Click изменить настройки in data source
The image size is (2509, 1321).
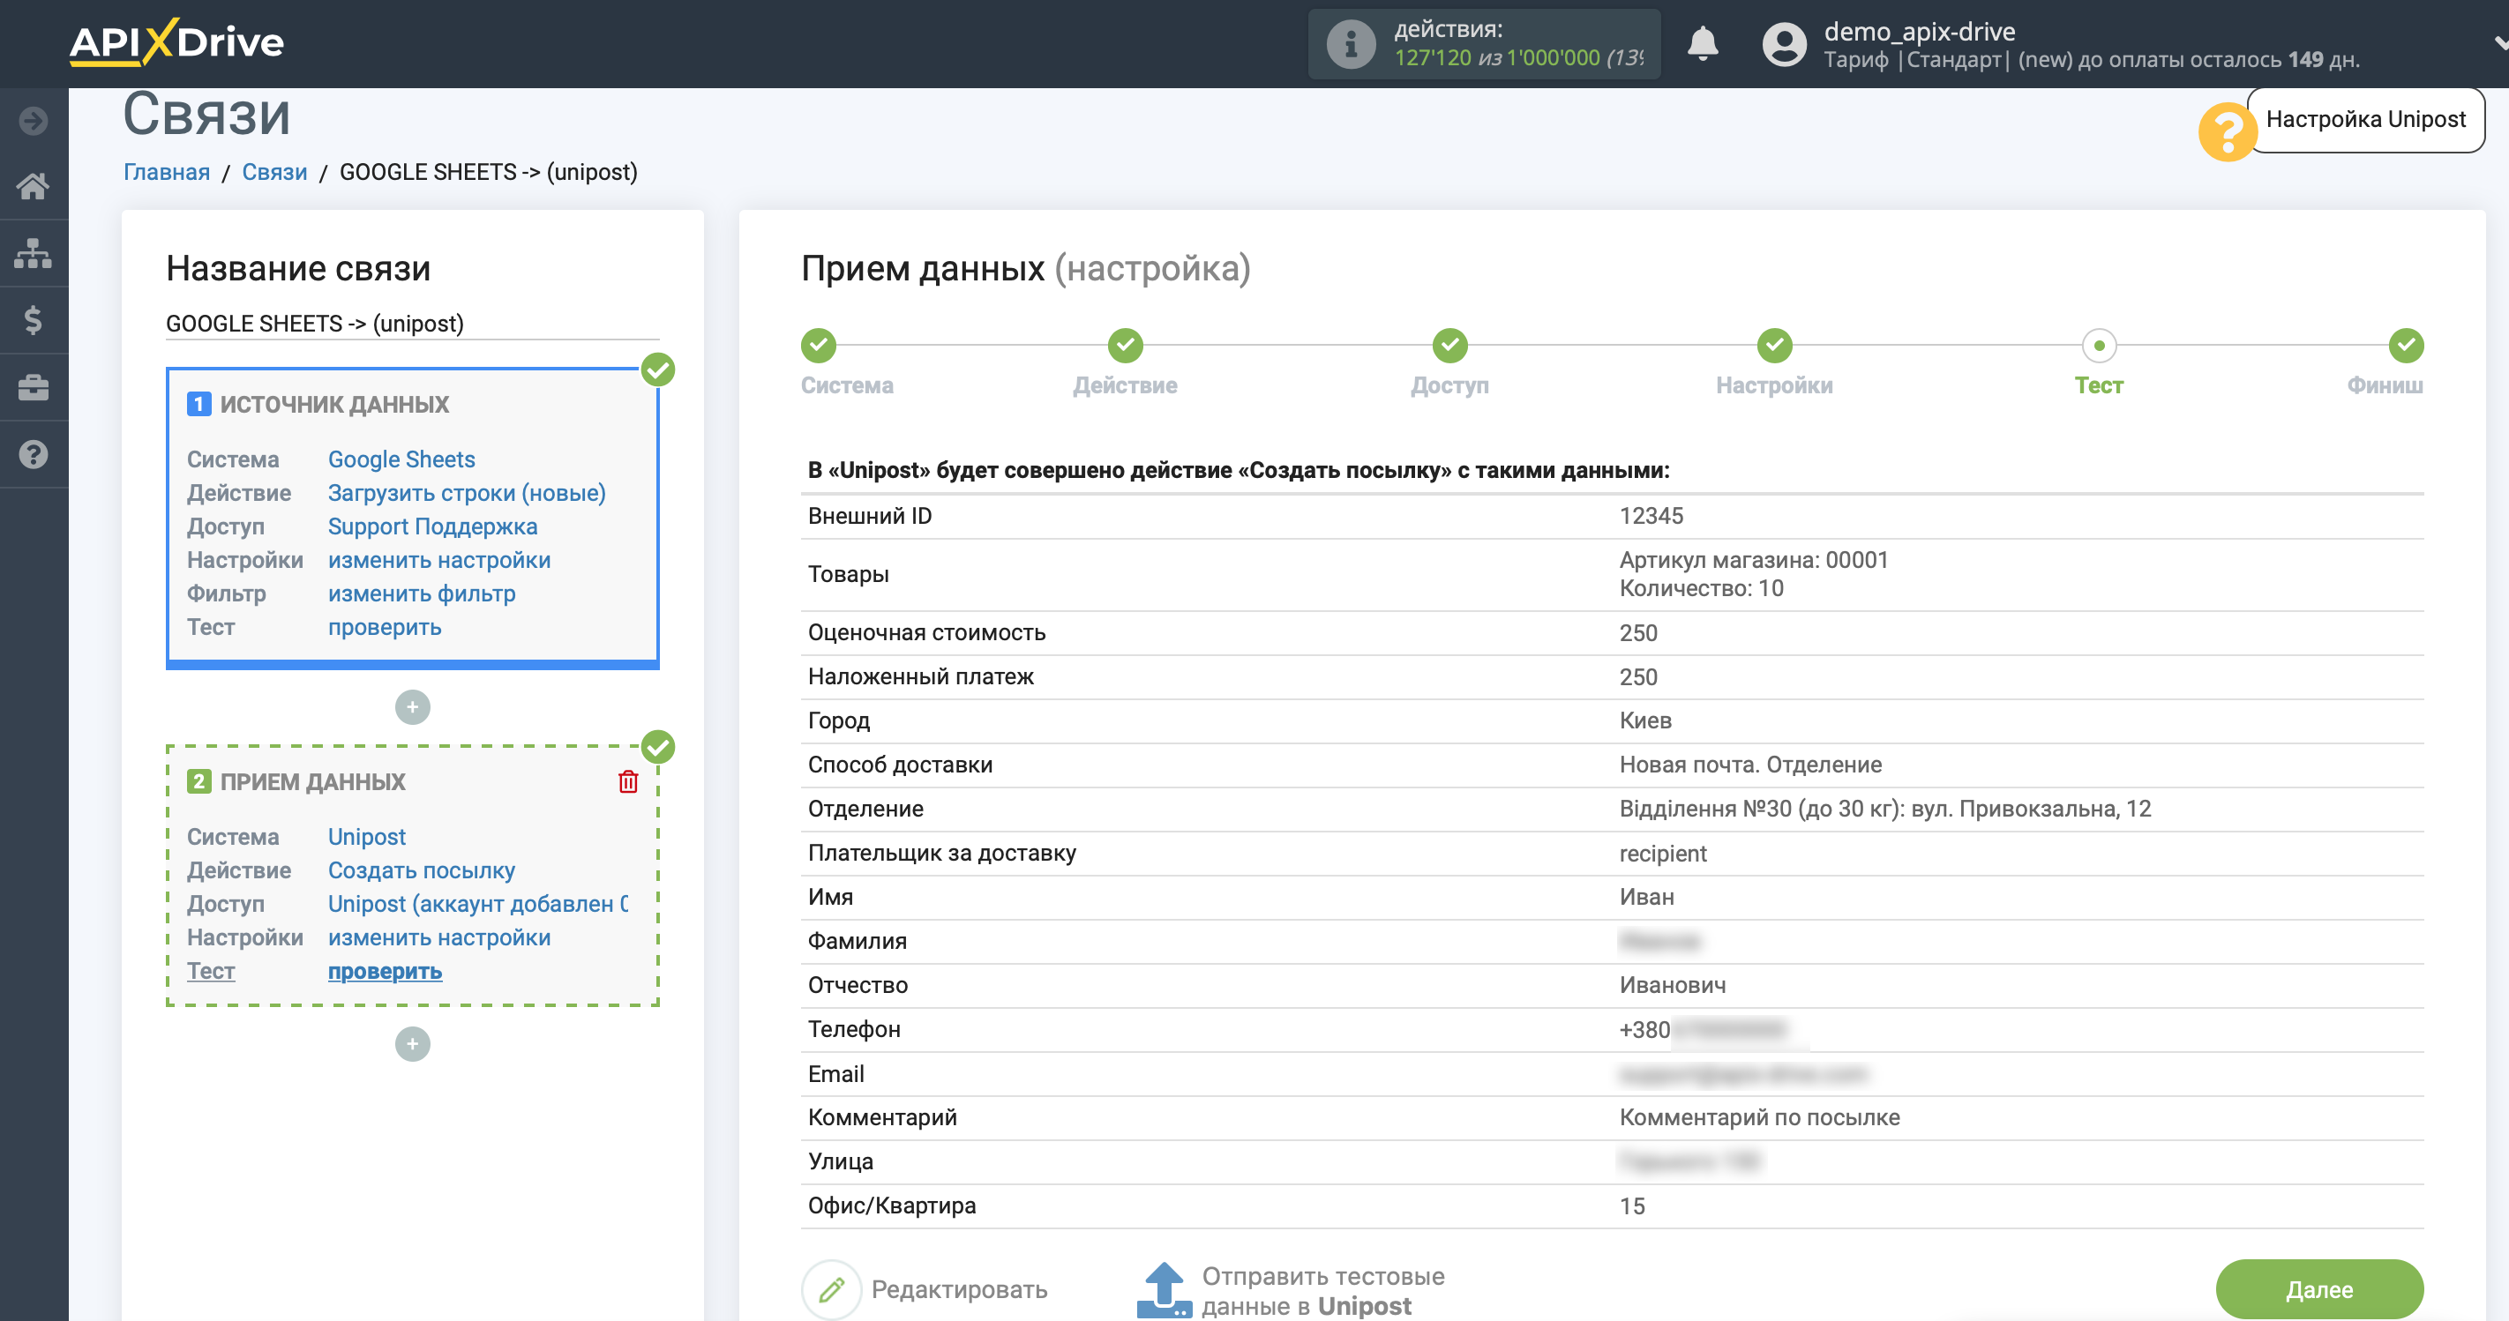(439, 561)
